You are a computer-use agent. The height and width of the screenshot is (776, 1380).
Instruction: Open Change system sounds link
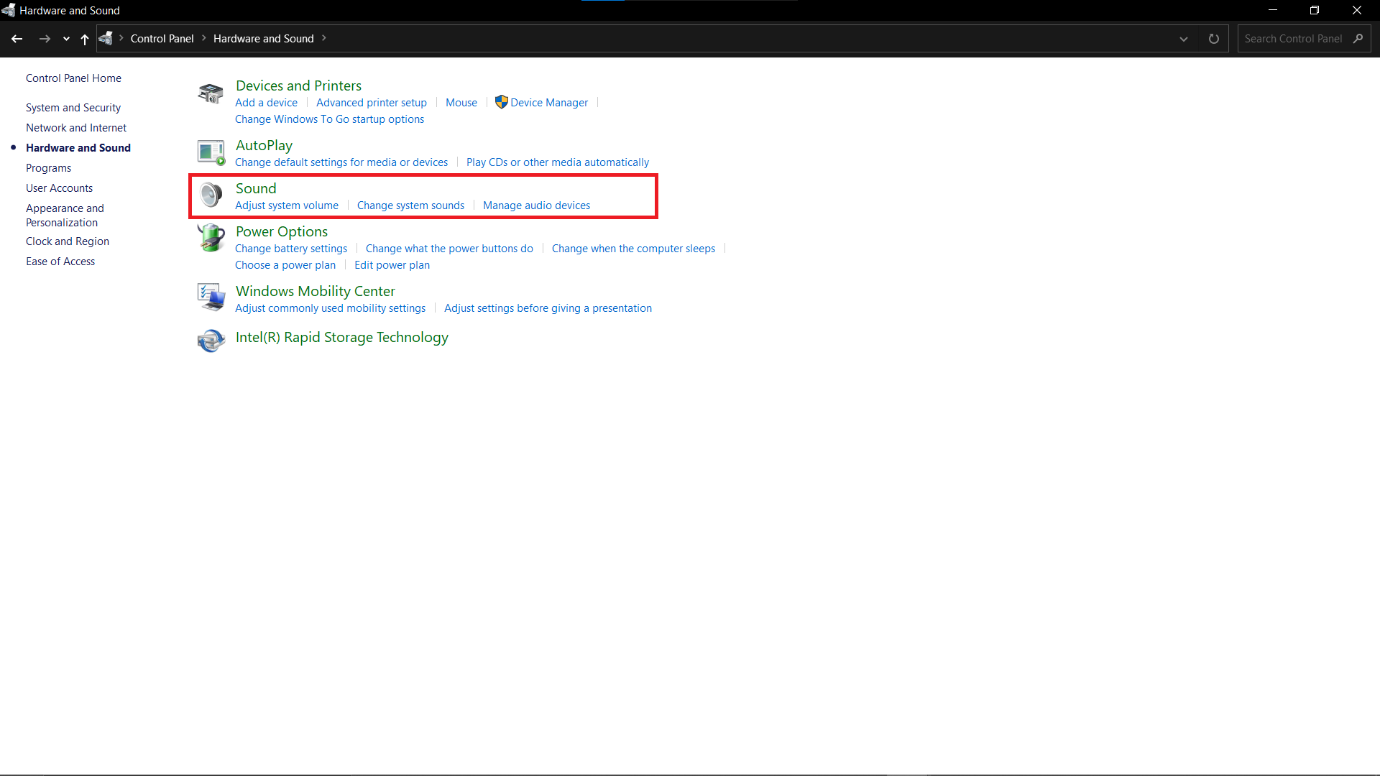point(410,205)
